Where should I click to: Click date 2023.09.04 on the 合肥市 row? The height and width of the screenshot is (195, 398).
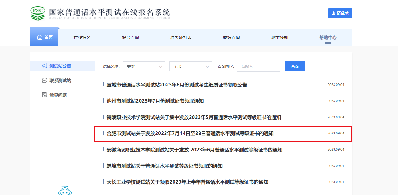coord(336,133)
